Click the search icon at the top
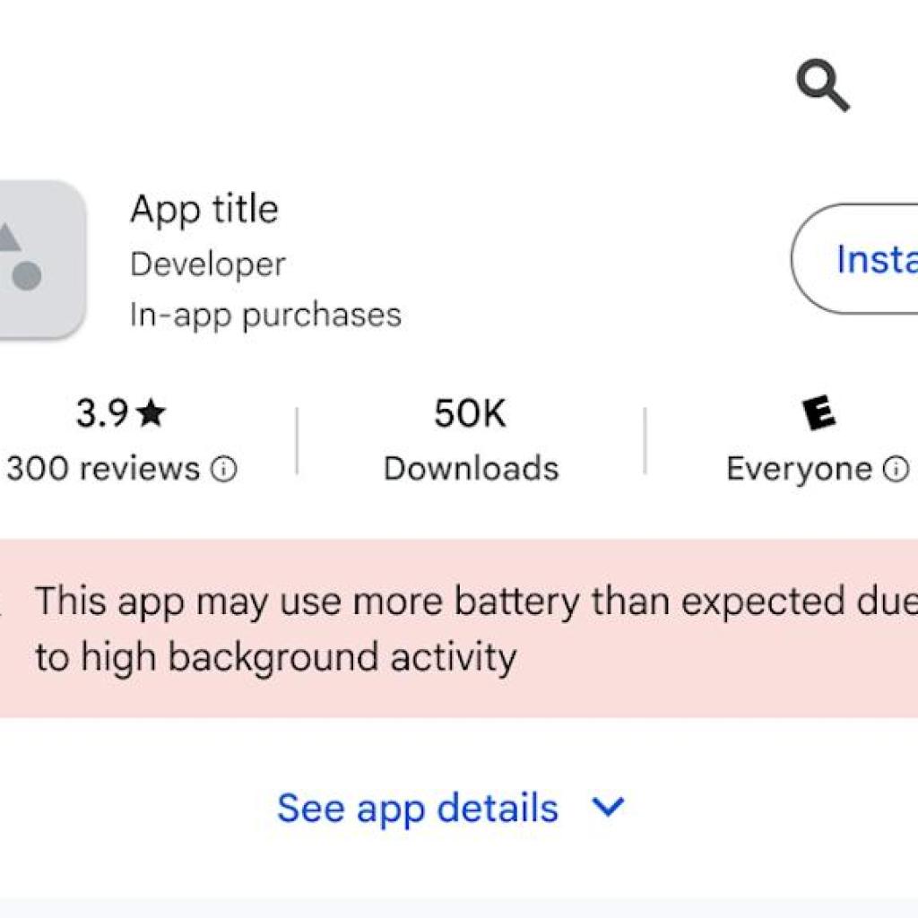Image resolution: width=918 pixels, height=918 pixels. [x=824, y=85]
